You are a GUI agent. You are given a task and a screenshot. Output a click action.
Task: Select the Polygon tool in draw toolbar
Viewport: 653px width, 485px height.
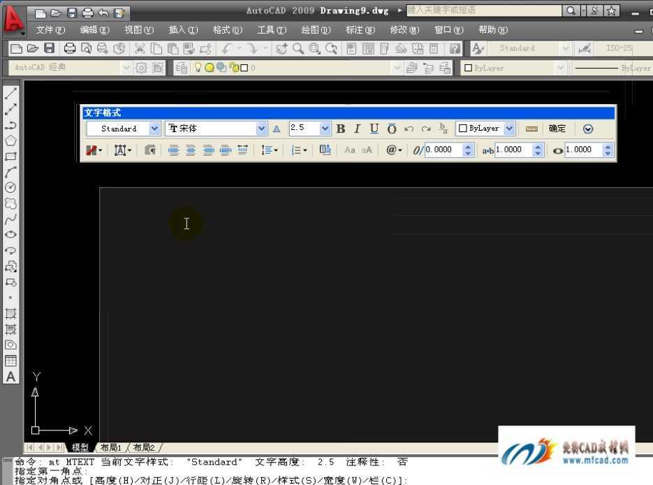click(11, 141)
